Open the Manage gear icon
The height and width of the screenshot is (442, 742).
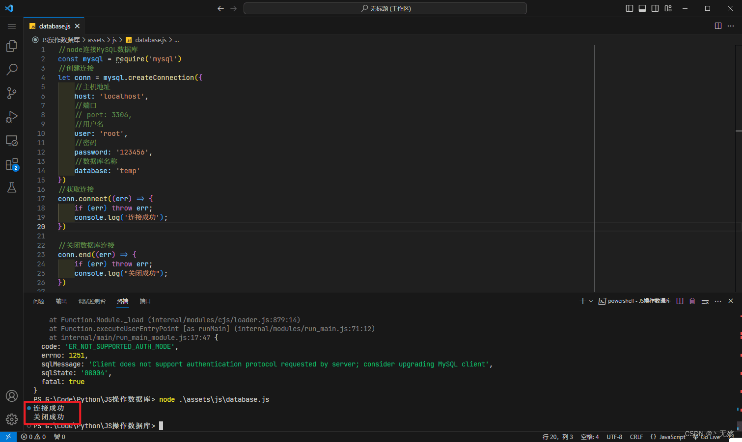(x=12, y=419)
